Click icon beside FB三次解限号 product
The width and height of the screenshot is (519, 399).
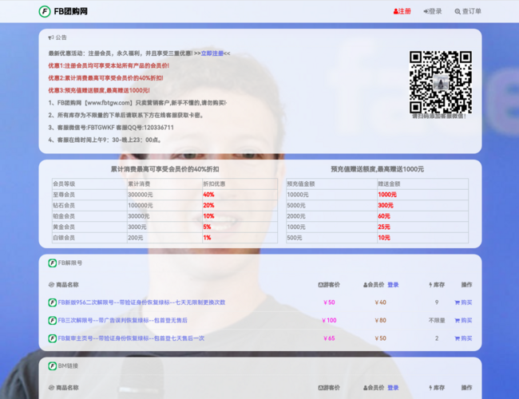(52, 320)
